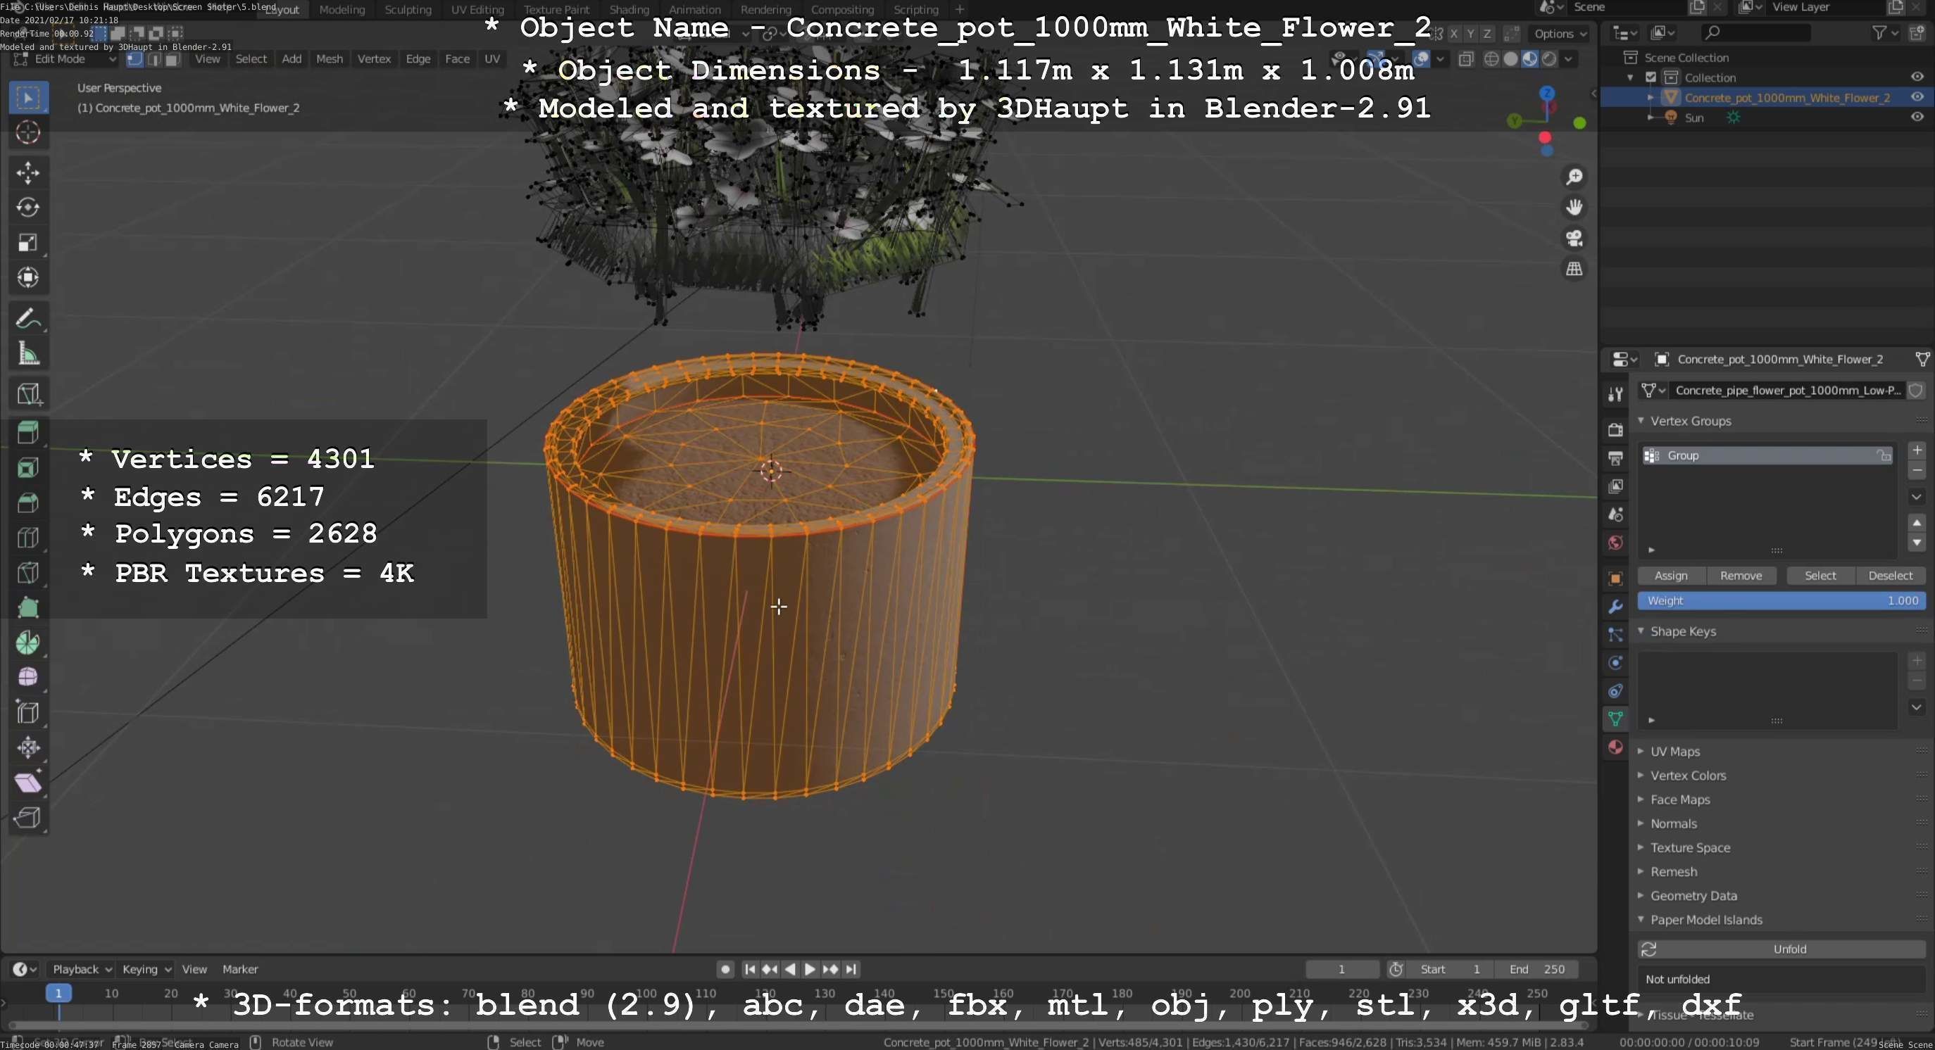
Task: Select the Measure ruler tool
Action: [29, 353]
